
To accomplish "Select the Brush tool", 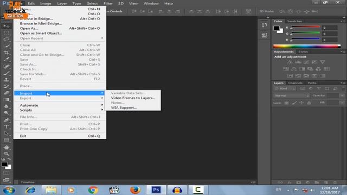I will coord(6,73).
